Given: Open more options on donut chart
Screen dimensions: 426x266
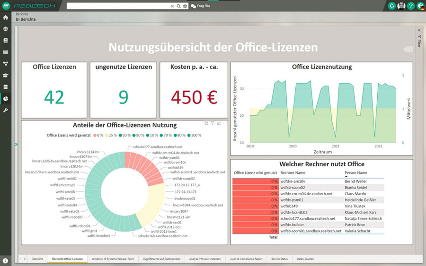Looking at the screenshot, I should [225, 123].
